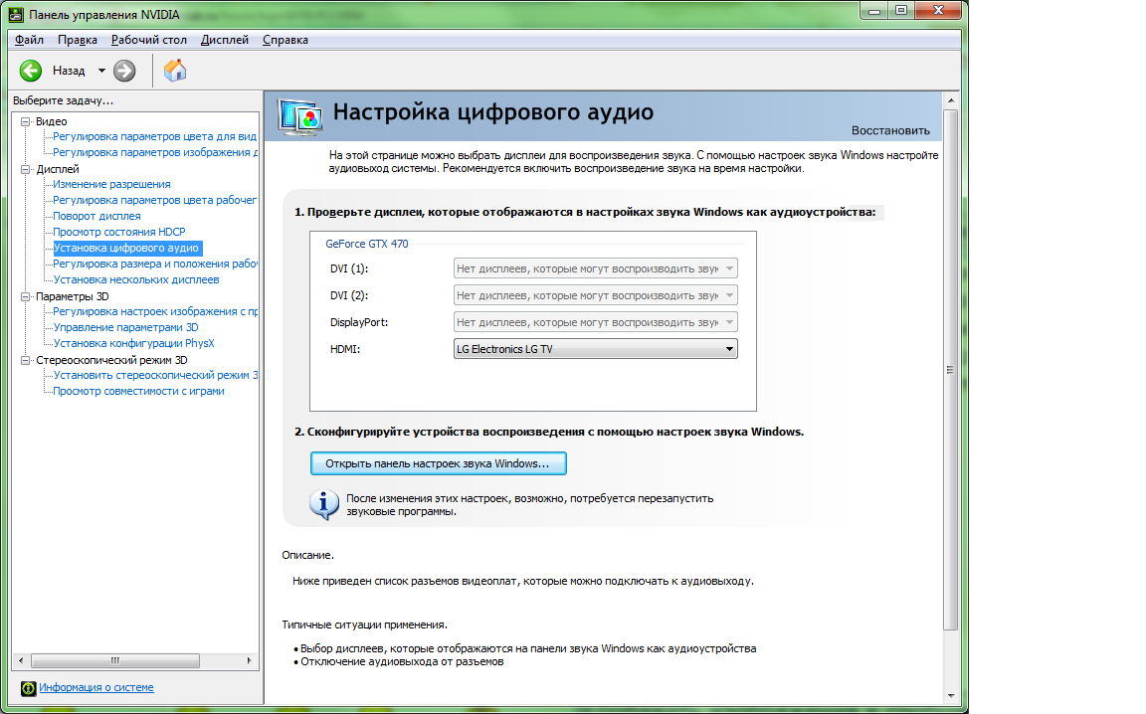This screenshot has height=714, width=1146.
Task: Click the main page scroll up arrow
Action: click(951, 100)
